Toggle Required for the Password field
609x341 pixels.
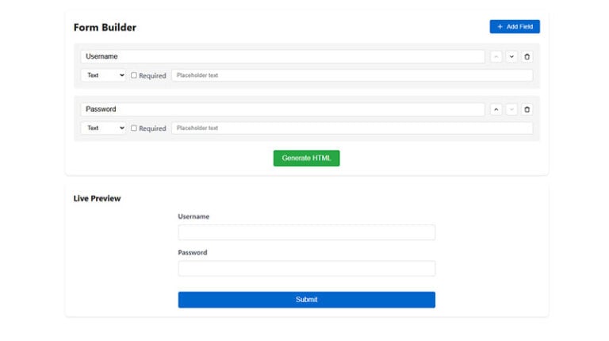coord(133,128)
